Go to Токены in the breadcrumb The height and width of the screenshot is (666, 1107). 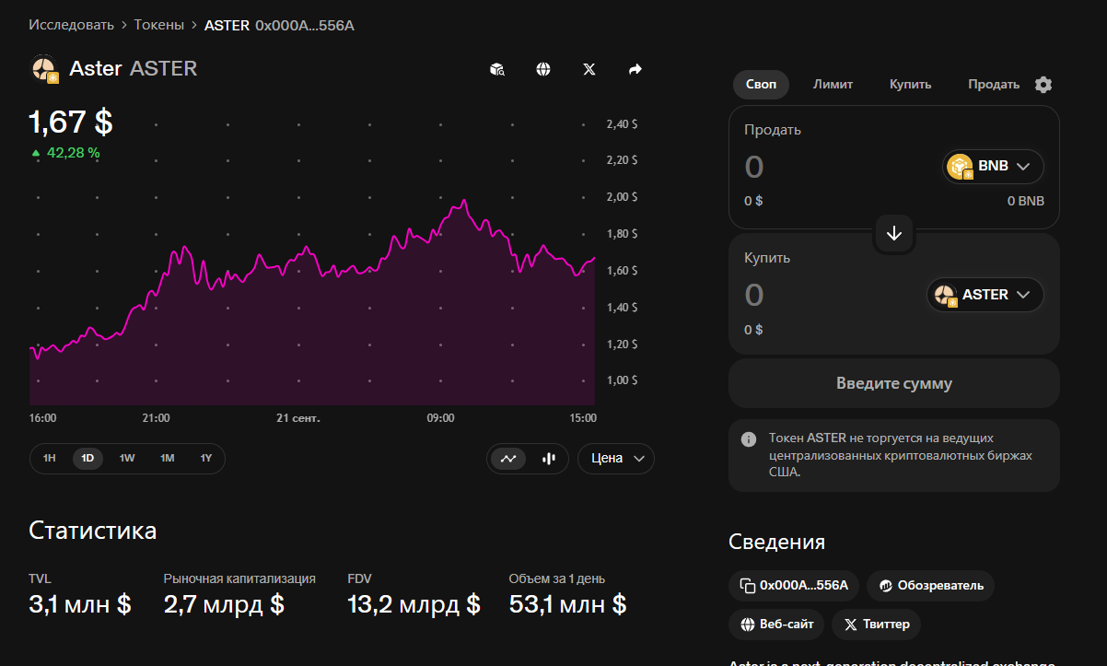[158, 25]
